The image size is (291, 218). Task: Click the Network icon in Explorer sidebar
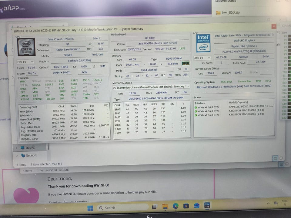point(23,155)
